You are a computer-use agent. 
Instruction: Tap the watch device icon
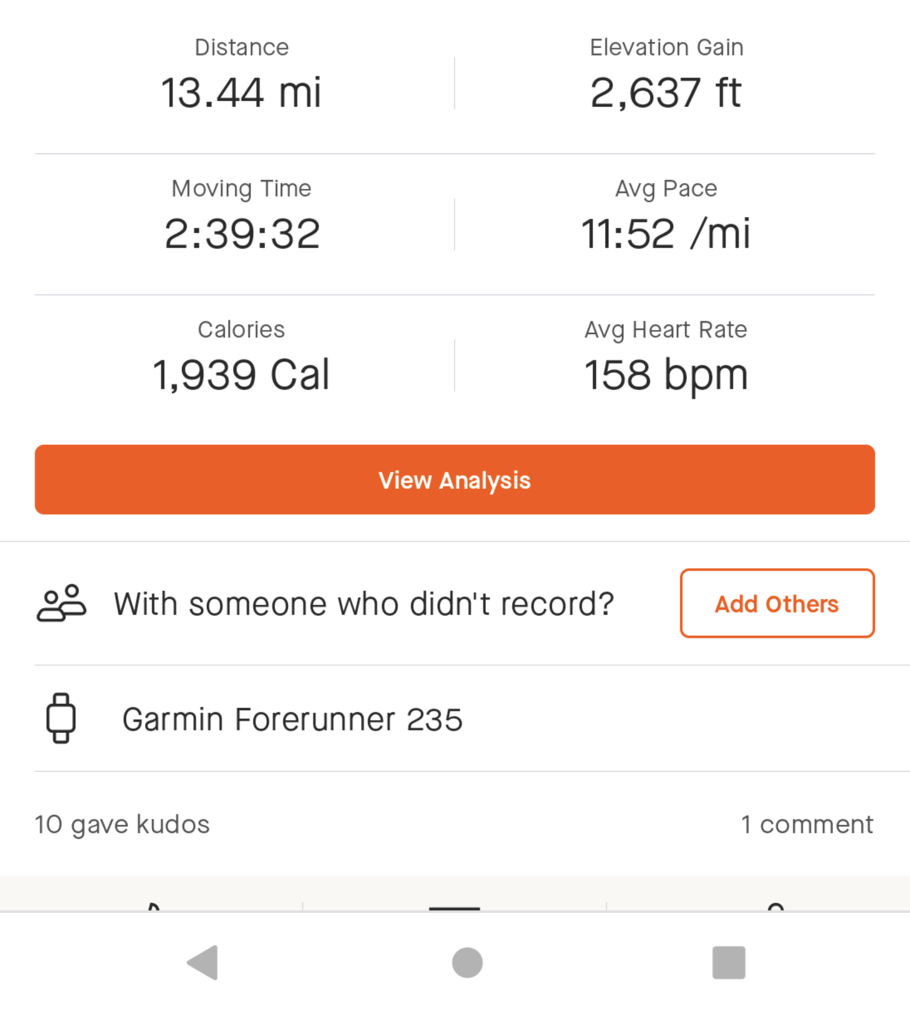coord(61,718)
